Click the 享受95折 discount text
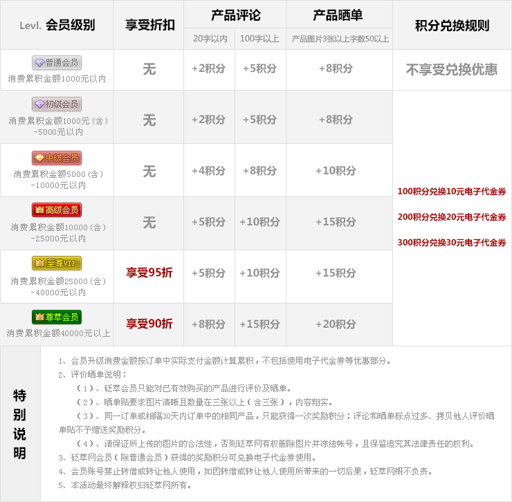This screenshot has width=512, height=502. coord(149,272)
